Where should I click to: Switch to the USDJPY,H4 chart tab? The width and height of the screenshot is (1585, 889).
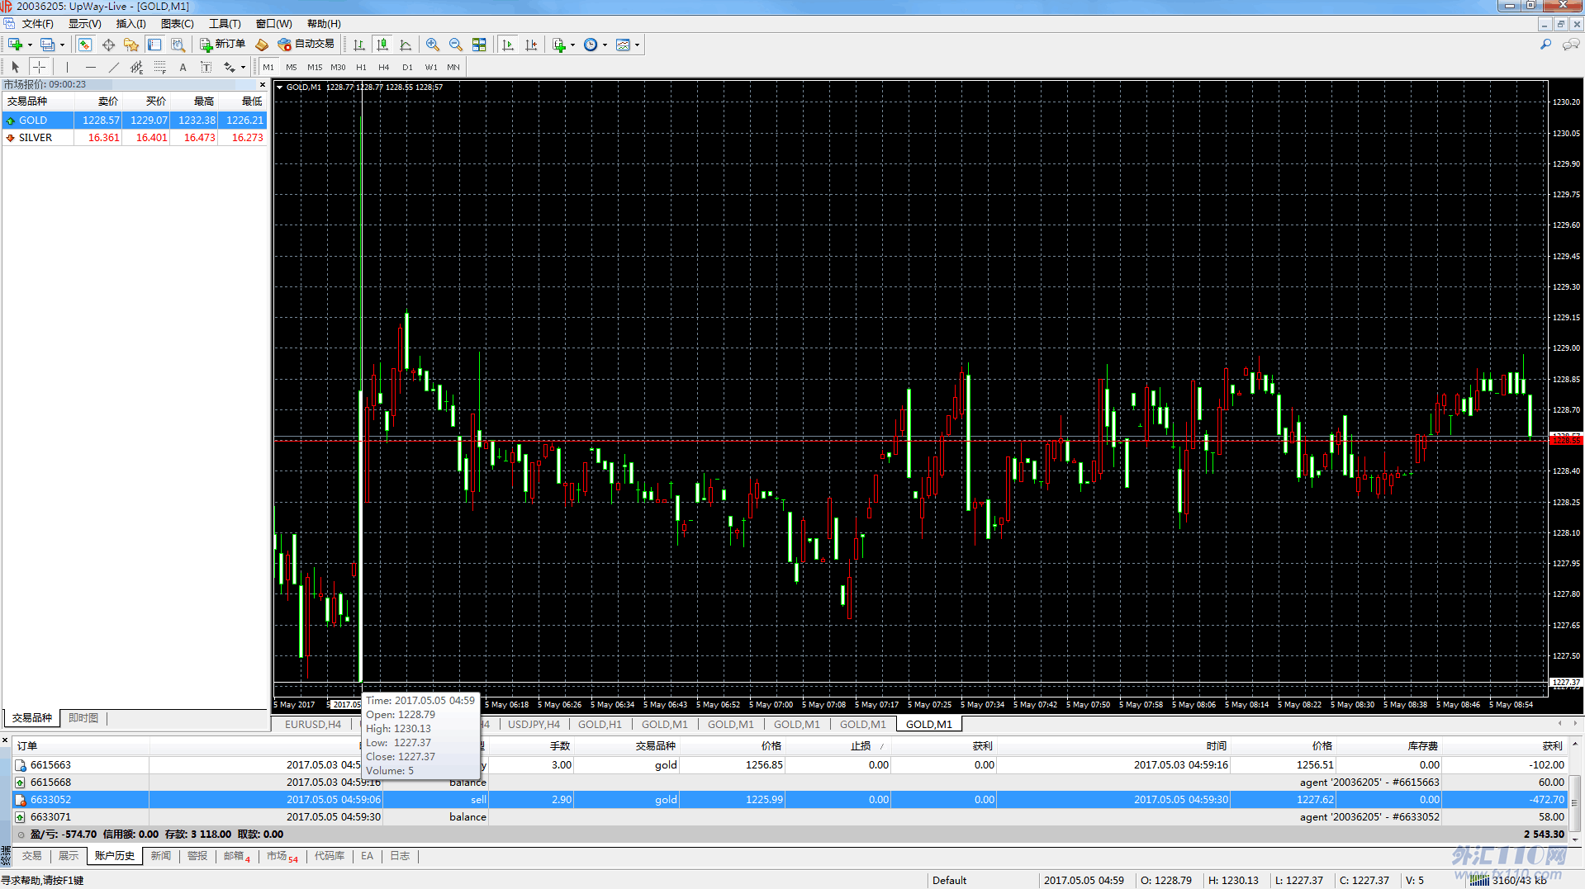point(534,725)
